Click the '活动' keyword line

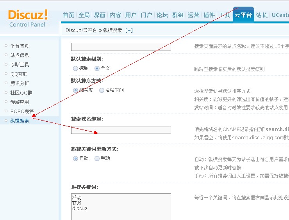pos(77,198)
